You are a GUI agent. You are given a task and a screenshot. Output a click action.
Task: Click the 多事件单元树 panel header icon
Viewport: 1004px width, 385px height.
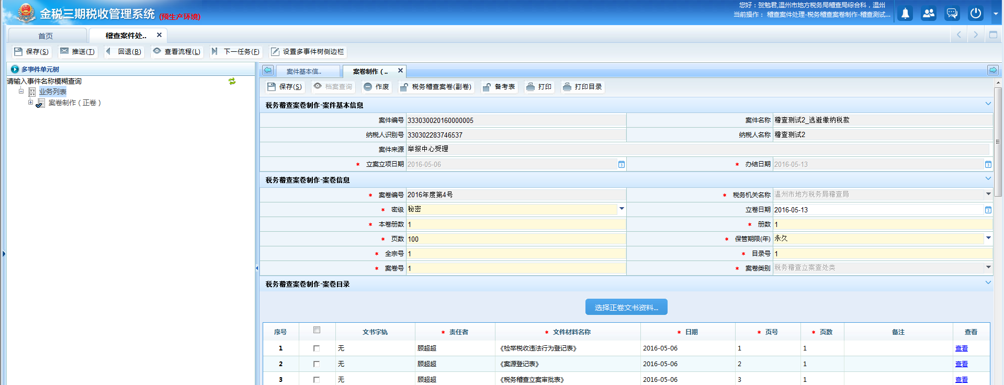pyautogui.click(x=15, y=69)
